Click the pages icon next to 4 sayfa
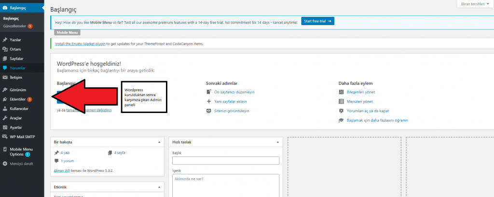The width and height of the screenshot is (494, 197). (110, 153)
